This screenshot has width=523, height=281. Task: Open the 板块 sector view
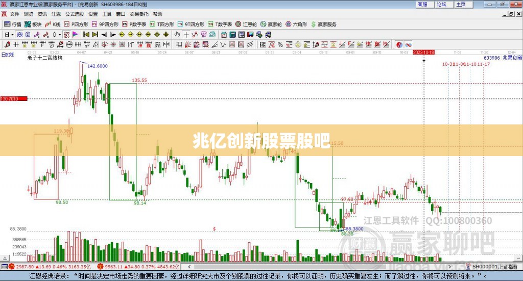33,24
